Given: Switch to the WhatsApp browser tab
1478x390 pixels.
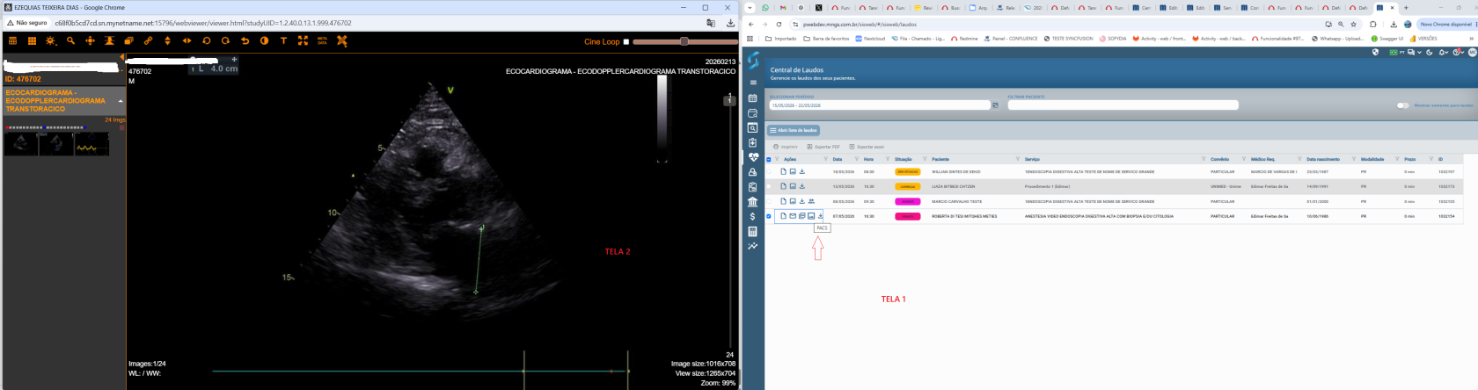Looking at the screenshot, I should click(x=765, y=8).
